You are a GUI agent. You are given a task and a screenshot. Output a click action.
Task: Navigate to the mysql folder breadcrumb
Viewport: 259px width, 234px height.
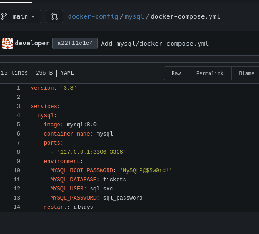point(134,16)
